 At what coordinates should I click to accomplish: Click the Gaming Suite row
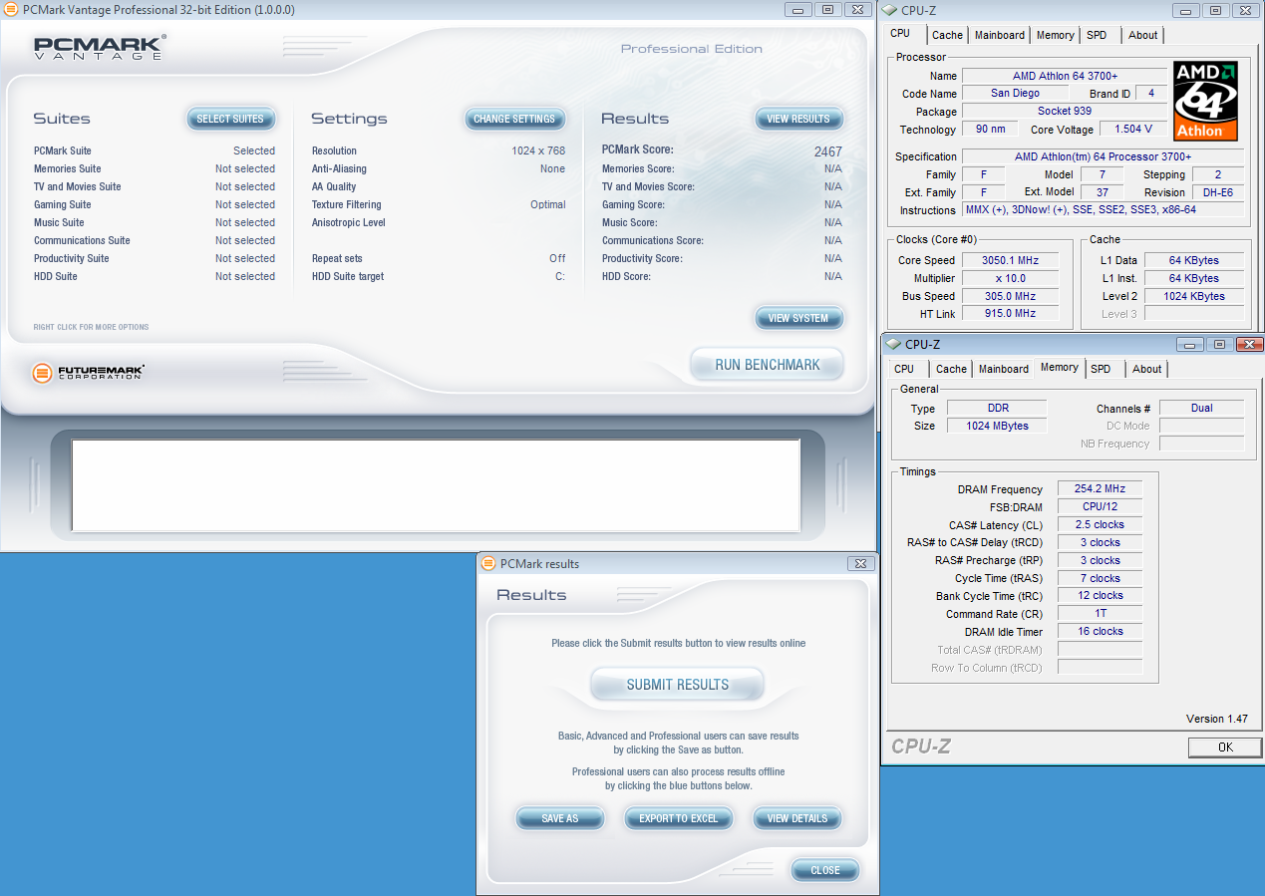[155, 204]
